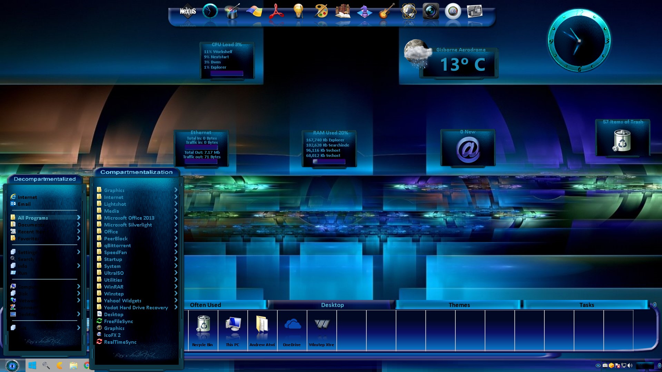Click the Windows Start button in taskbar
The height and width of the screenshot is (372, 662).
[x=32, y=365]
